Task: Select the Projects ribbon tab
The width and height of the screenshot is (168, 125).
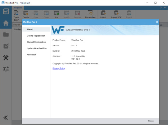Action: pos(18,7)
